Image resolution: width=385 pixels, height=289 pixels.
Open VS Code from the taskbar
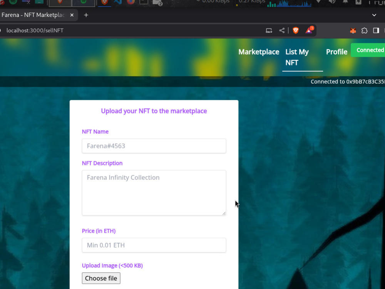click(x=118, y=2)
